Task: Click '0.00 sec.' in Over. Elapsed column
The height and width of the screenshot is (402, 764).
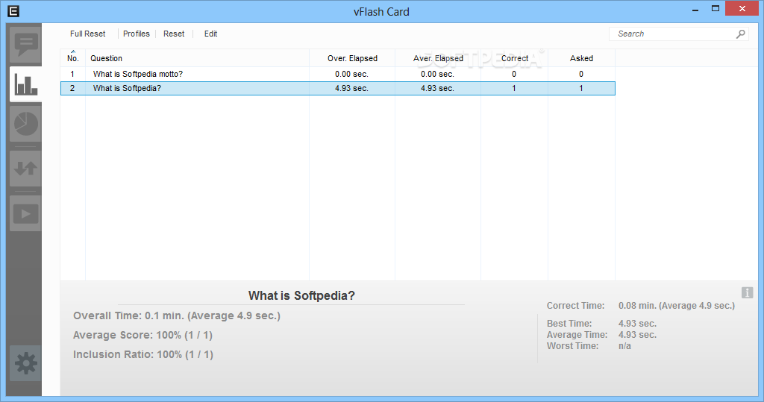Action: 352,74
